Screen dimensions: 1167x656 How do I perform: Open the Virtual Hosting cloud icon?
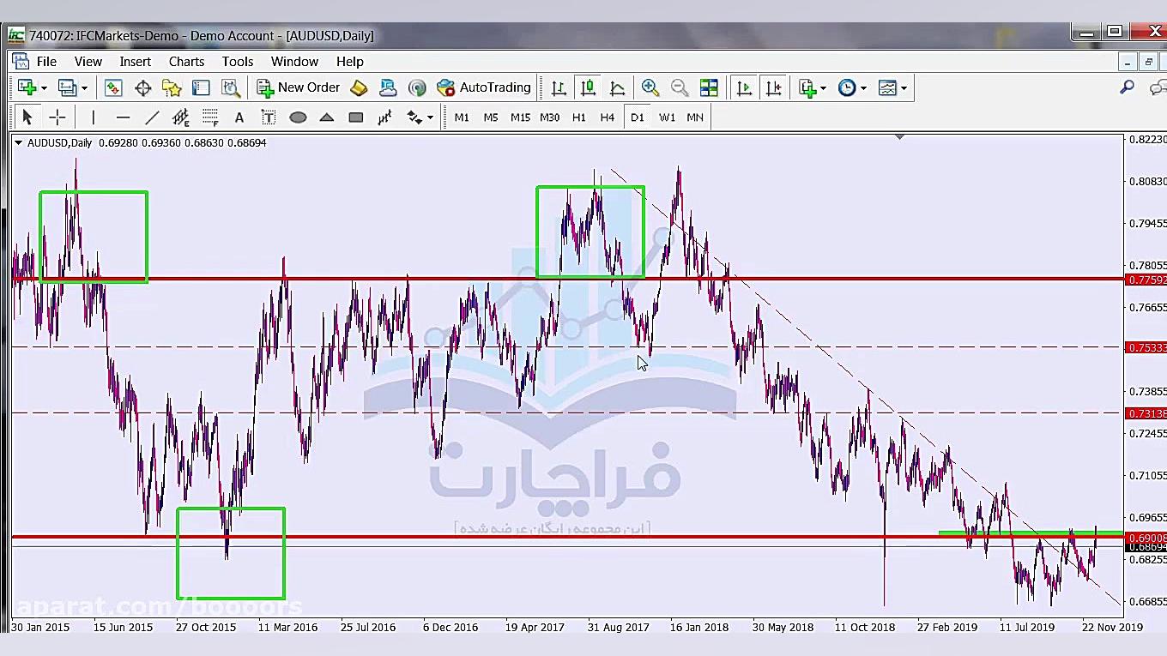tap(388, 87)
